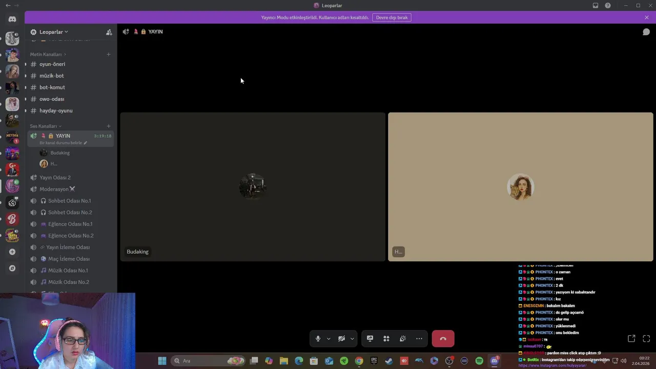
Task: Toggle camera on or off
Action: (341, 339)
